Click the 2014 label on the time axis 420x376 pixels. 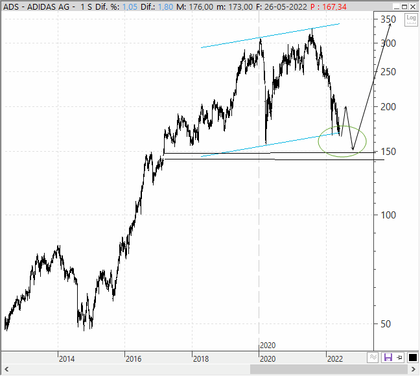(x=67, y=359)
